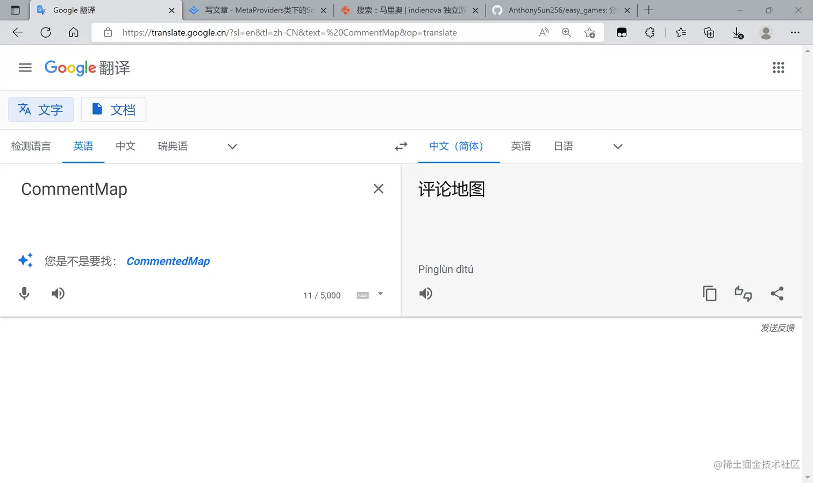View site information lock icon
Viewport: 813px width, 483px height.
click(108, 33)
